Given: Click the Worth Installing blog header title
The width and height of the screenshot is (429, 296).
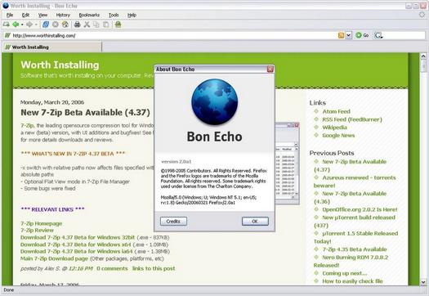Looking at the screenshot, I should [60, 65].
